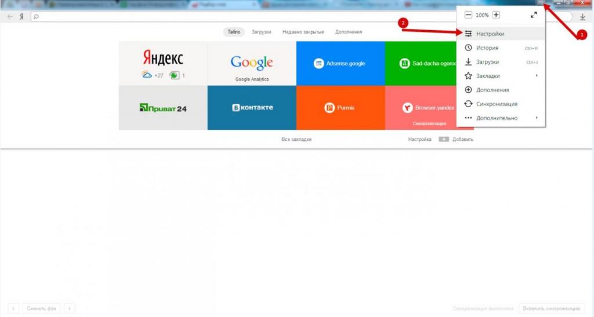Screen dimensions: 594x317
Task: Click the three-dots icon beside Дополнительно
Action: tap(468, 118)
